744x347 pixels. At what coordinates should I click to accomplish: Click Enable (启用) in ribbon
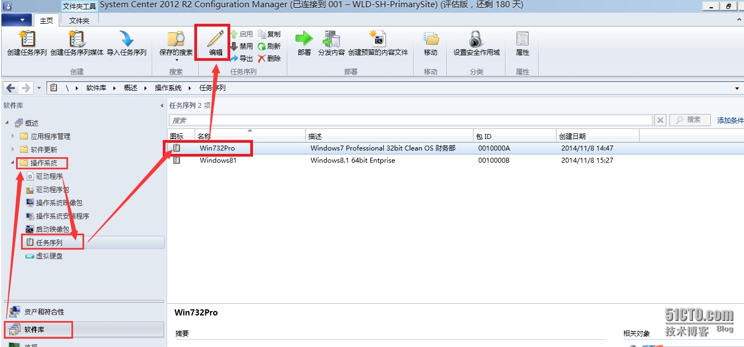click(x=241, y=34)
